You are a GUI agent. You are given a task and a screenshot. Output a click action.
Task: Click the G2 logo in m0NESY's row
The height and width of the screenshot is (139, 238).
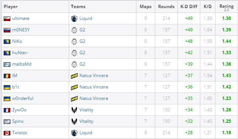tap(74, 30)
